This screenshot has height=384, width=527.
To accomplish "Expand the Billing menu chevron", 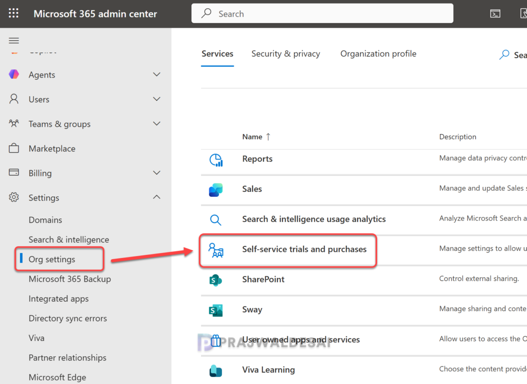I will click(156, 173).
